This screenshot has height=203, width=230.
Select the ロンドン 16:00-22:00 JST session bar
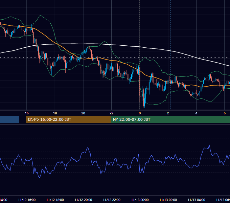click(68, 119)
